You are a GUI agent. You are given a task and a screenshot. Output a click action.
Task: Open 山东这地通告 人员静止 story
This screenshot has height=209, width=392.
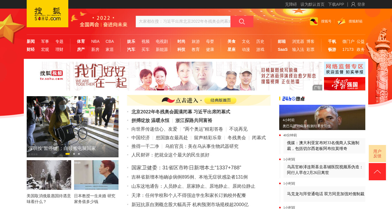coord(193,186)
